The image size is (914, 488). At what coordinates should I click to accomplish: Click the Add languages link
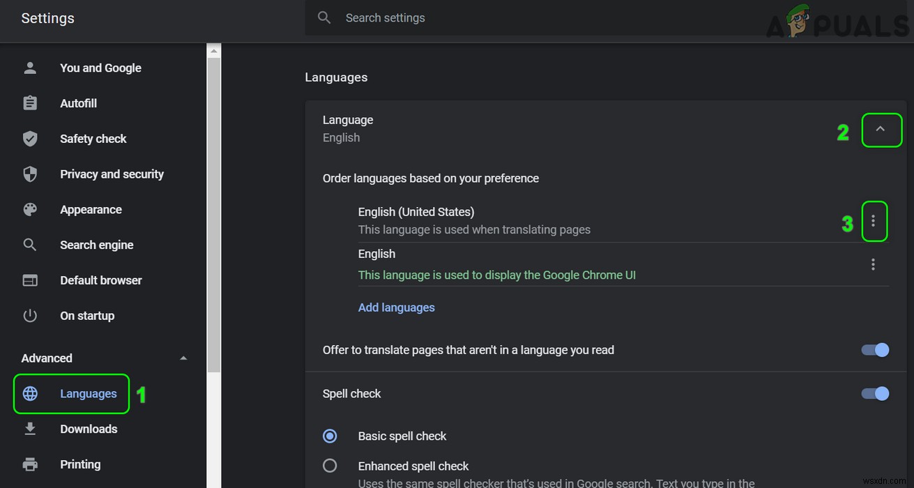(x=396, y=307)
